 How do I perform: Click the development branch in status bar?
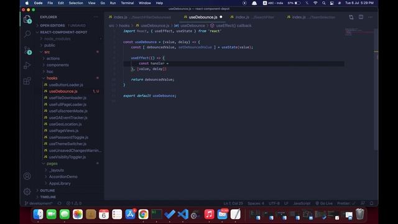(x=39, y=203)
